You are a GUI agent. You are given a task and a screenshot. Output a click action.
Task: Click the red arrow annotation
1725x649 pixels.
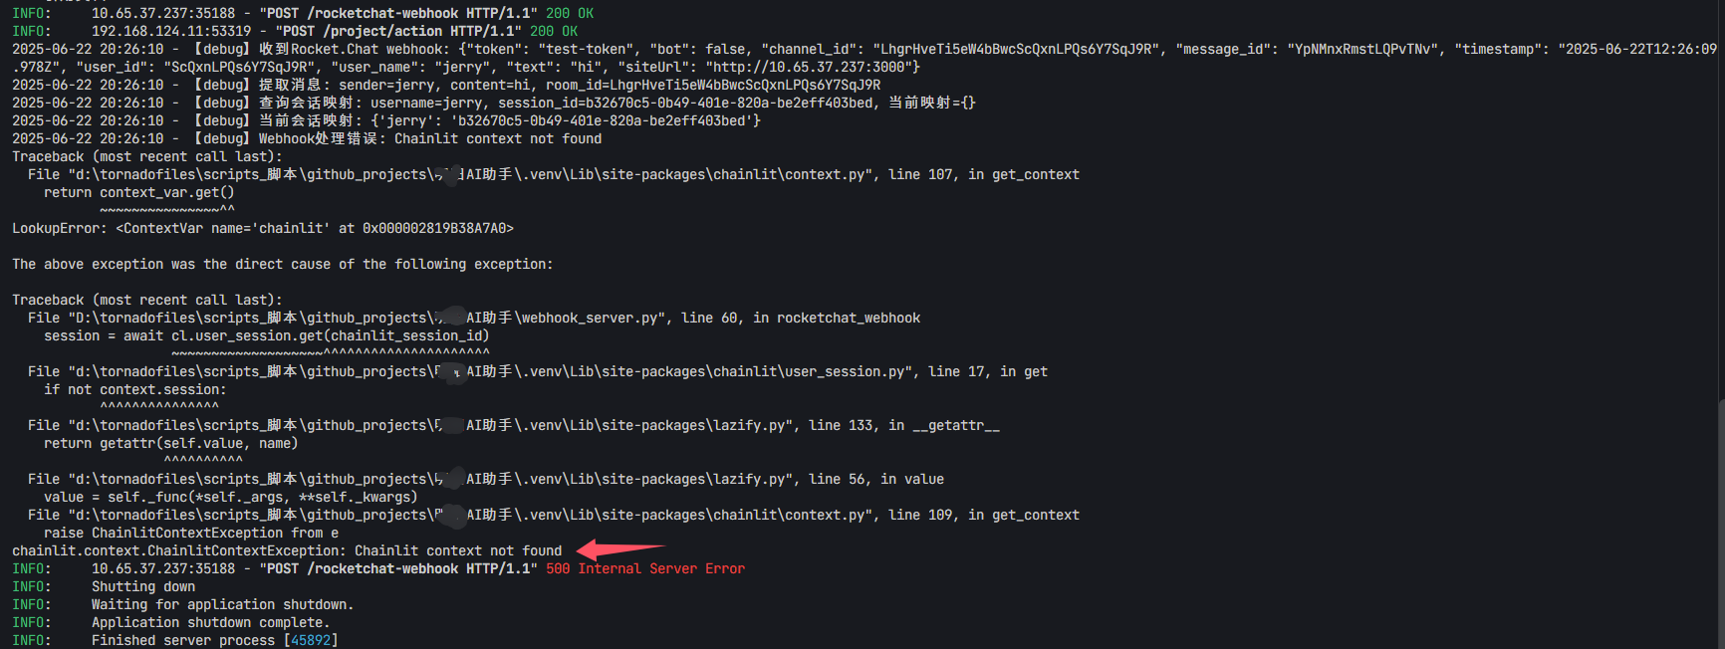click(x=620, y=549)
